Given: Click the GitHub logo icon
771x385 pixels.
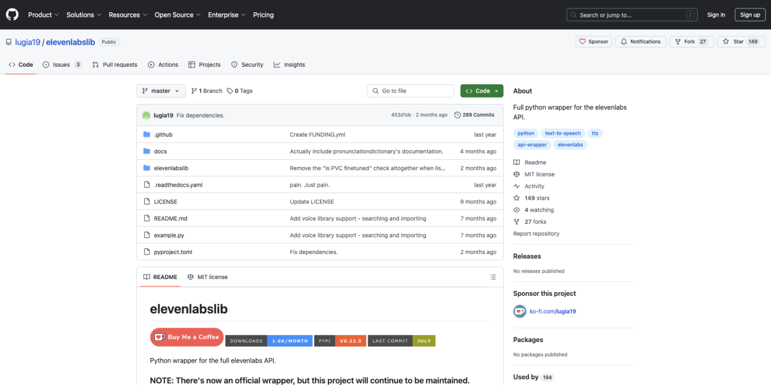Looking at the screenshot, I should click(x=13, y=15).
